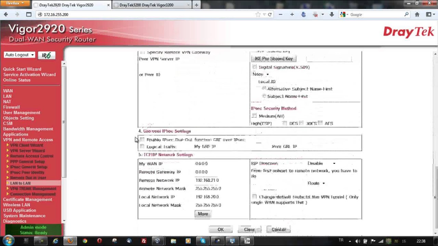Launch Internet Explorer from the taskbar
Viewport: 438px width, 246px height.
55,241
